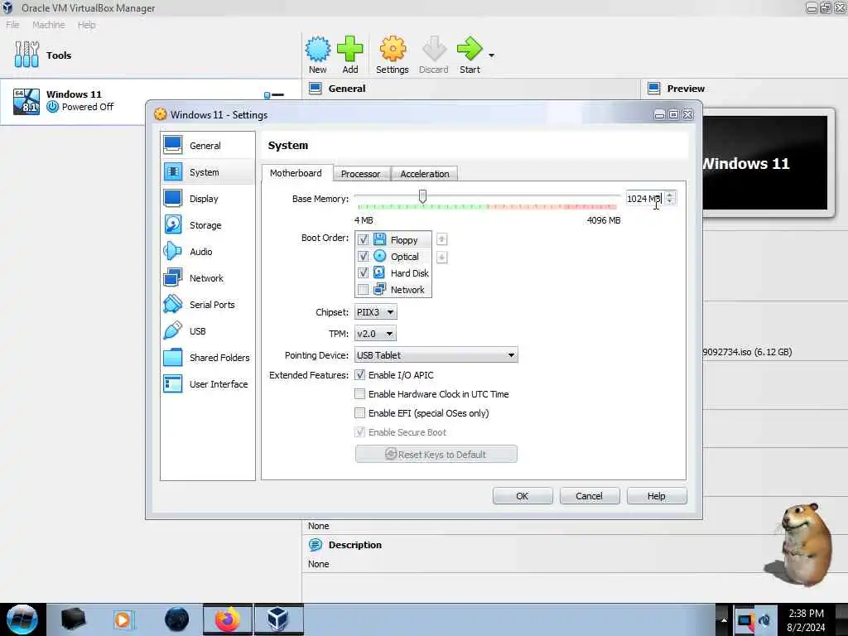Open Storage settings category
The height and width of the screenshot is (636, 848).
[208, 225]
